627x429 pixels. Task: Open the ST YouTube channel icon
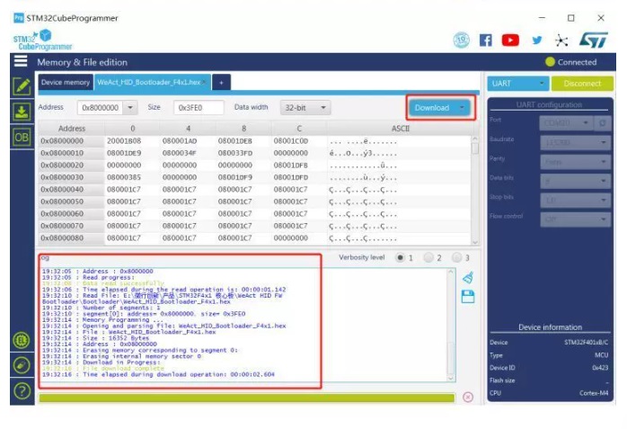coord(510,40)
